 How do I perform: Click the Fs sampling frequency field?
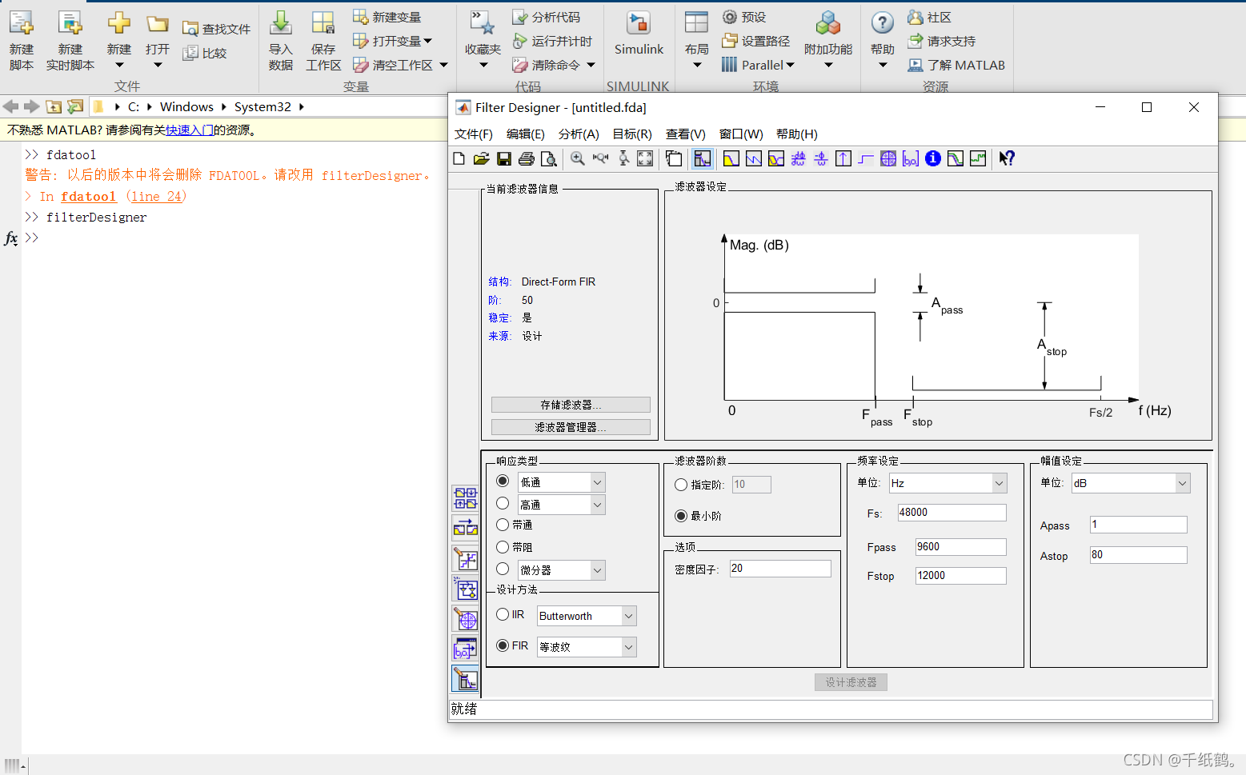click(952, 513)
